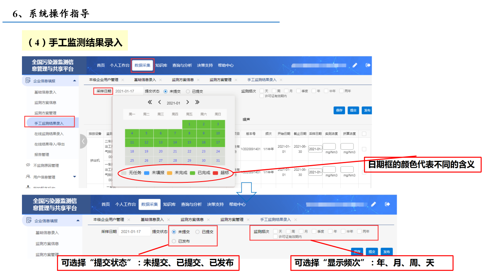Select the 已发布 radio button
This screenshot has height=277, width=493.
coord(174,241)
